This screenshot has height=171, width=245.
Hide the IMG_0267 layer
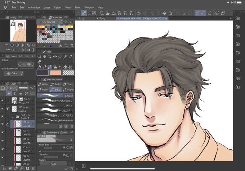click(3, 100)
